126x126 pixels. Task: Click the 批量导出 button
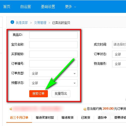point(61,94)
